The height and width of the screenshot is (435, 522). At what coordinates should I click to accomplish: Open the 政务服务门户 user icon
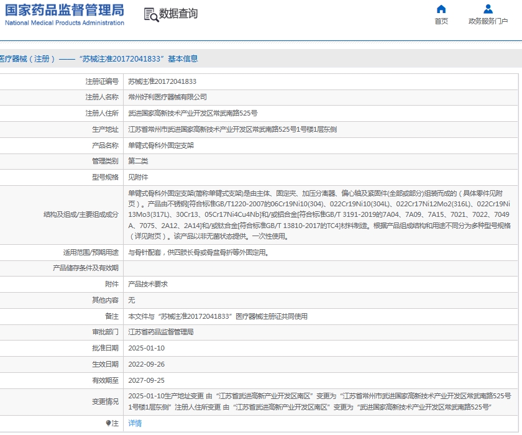pos(488,9)
